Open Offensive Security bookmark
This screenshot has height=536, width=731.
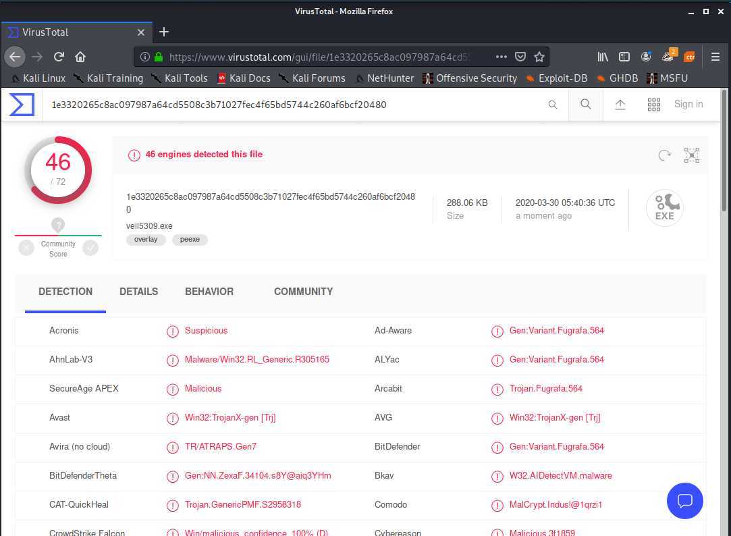[470, 78]
